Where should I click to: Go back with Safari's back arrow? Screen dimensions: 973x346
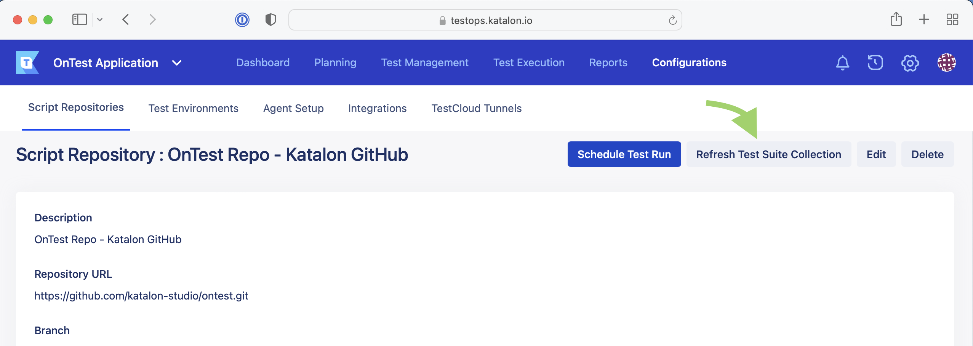pos(126,19)
